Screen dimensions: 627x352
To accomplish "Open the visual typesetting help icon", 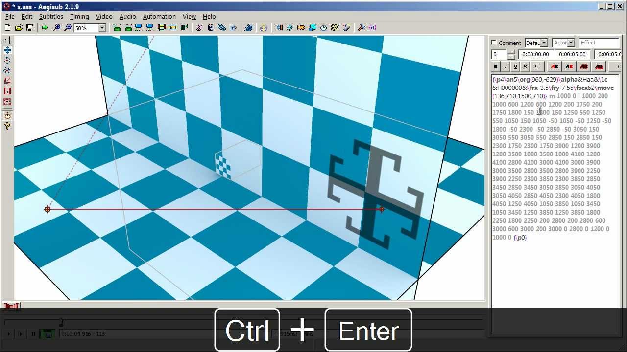I will click(7, 126).
